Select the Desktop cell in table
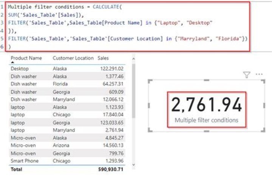Viewport: 272px width, 177px height. [x=20, y=69]
